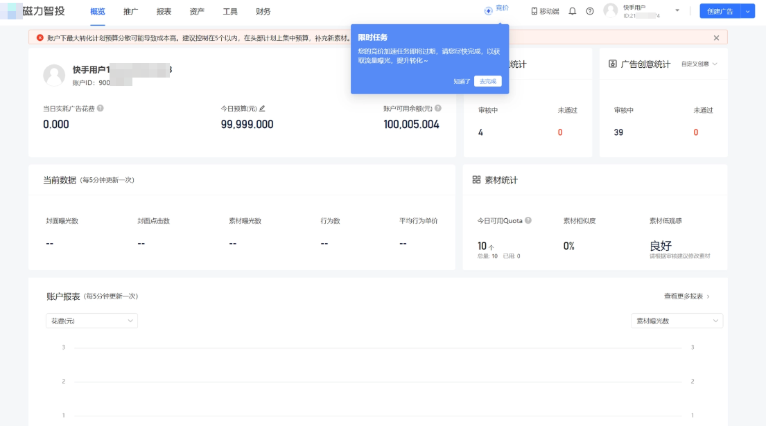This screenshot has width=766, height=426.
Task: Open the tooltip beside 今日可用Quota
Action: 527,220
